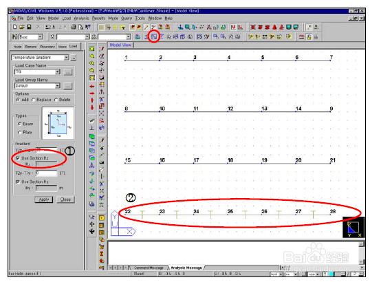Pan view with the red left arrow icon
The height and width of the screenshot is (282, 370).
click(92, 87)
